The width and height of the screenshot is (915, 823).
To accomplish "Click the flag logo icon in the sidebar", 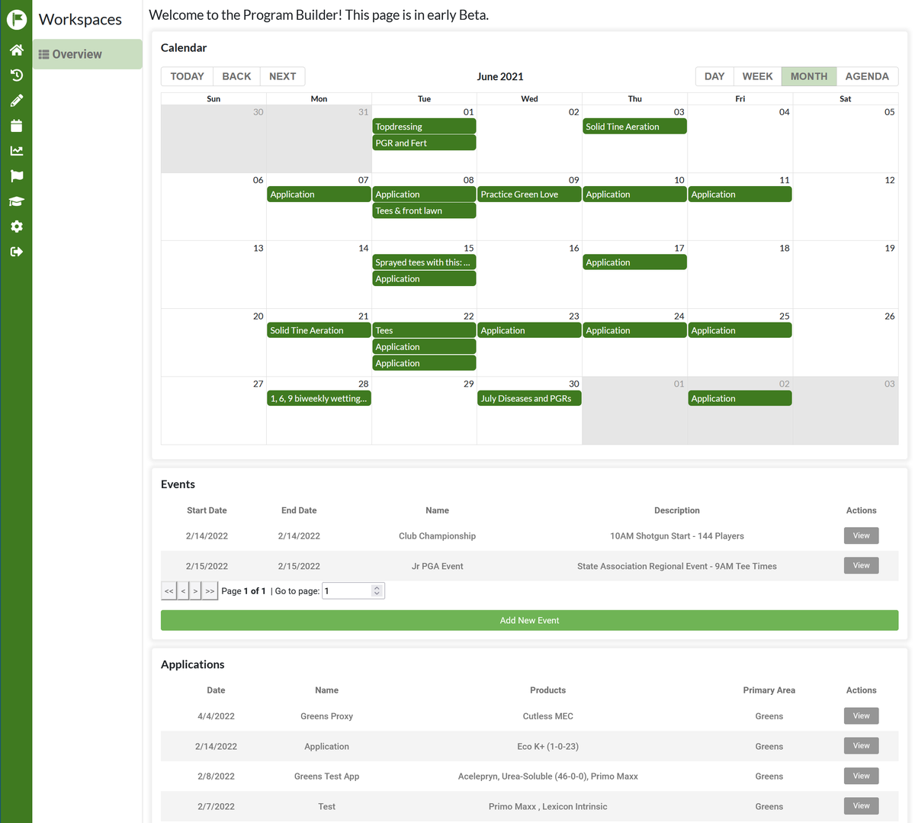I will [x=17, y=20].
